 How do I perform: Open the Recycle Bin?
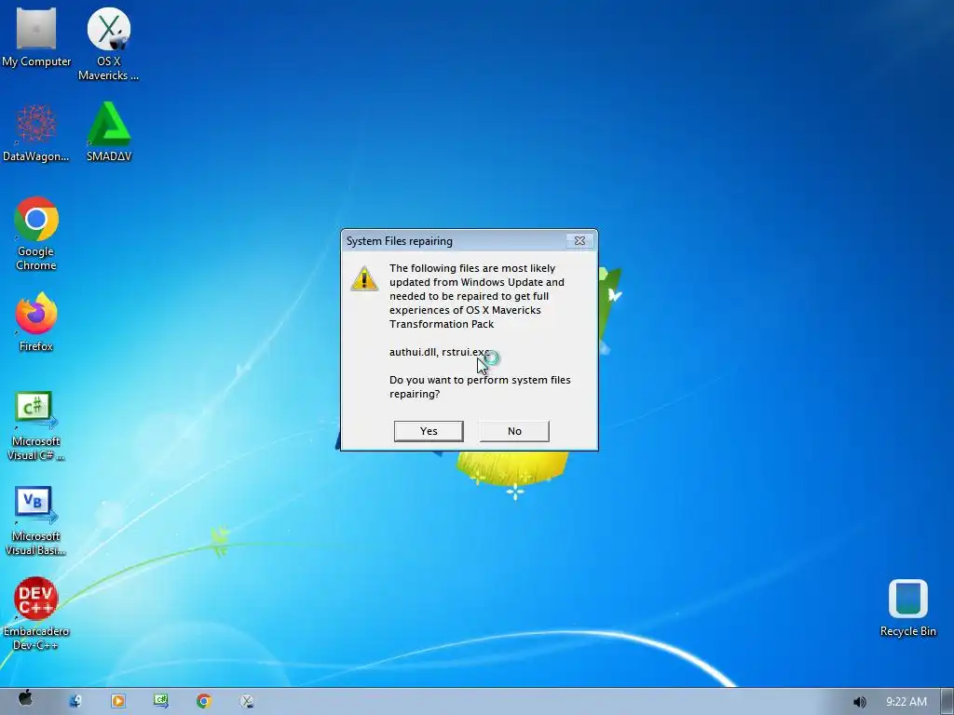tap(907, 608)
